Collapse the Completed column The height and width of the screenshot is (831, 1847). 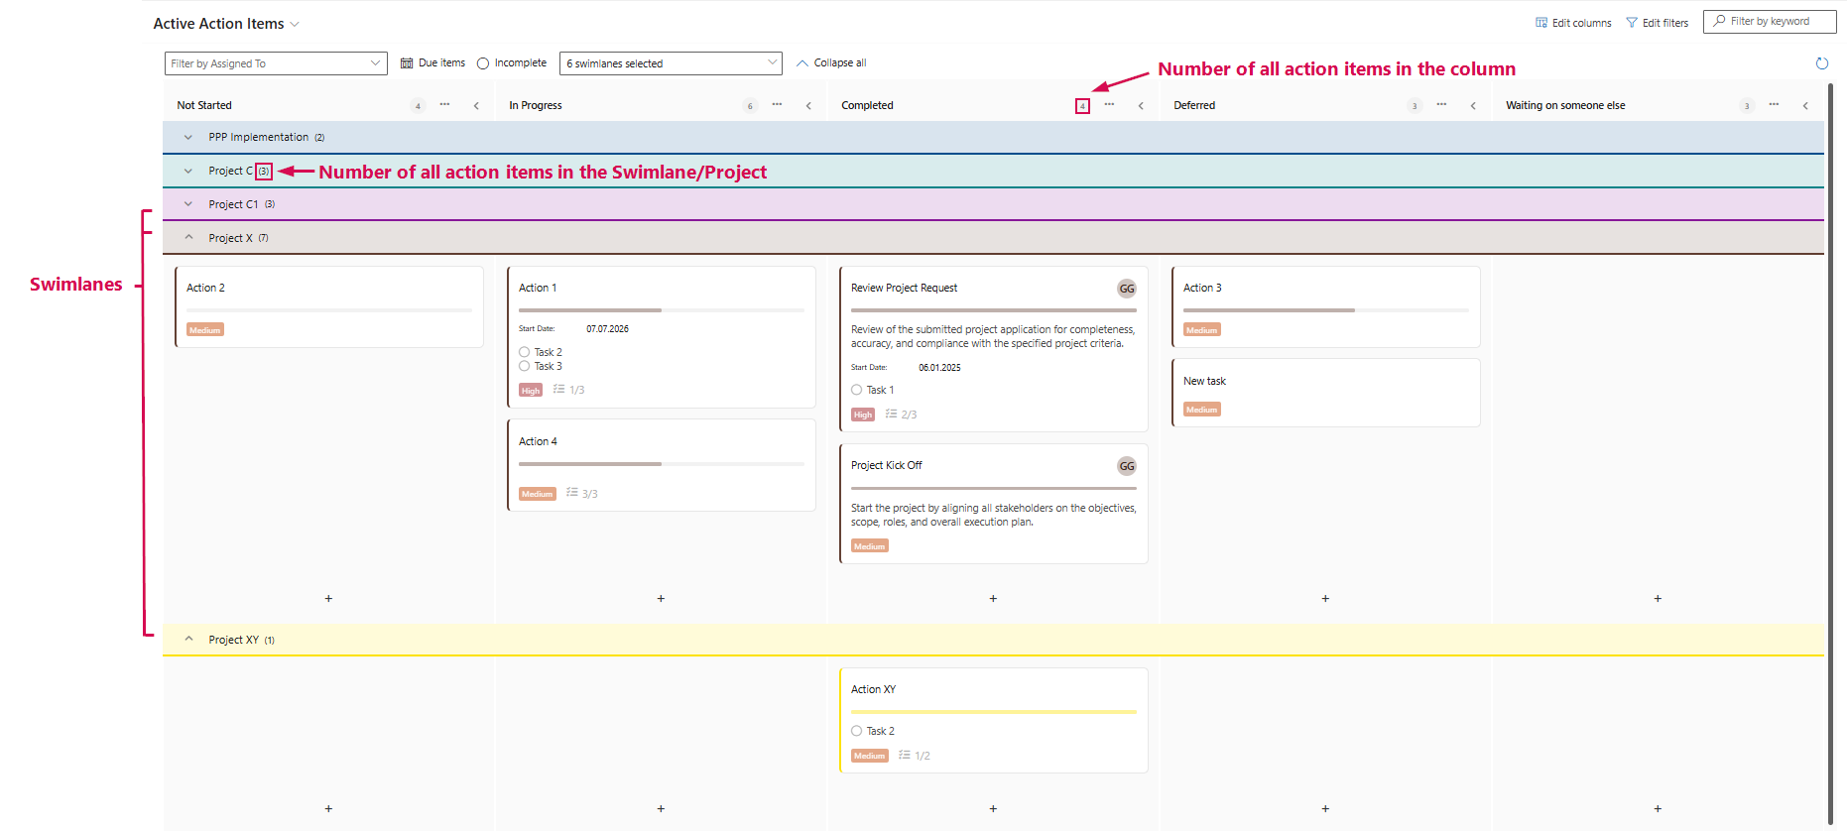1141,105
